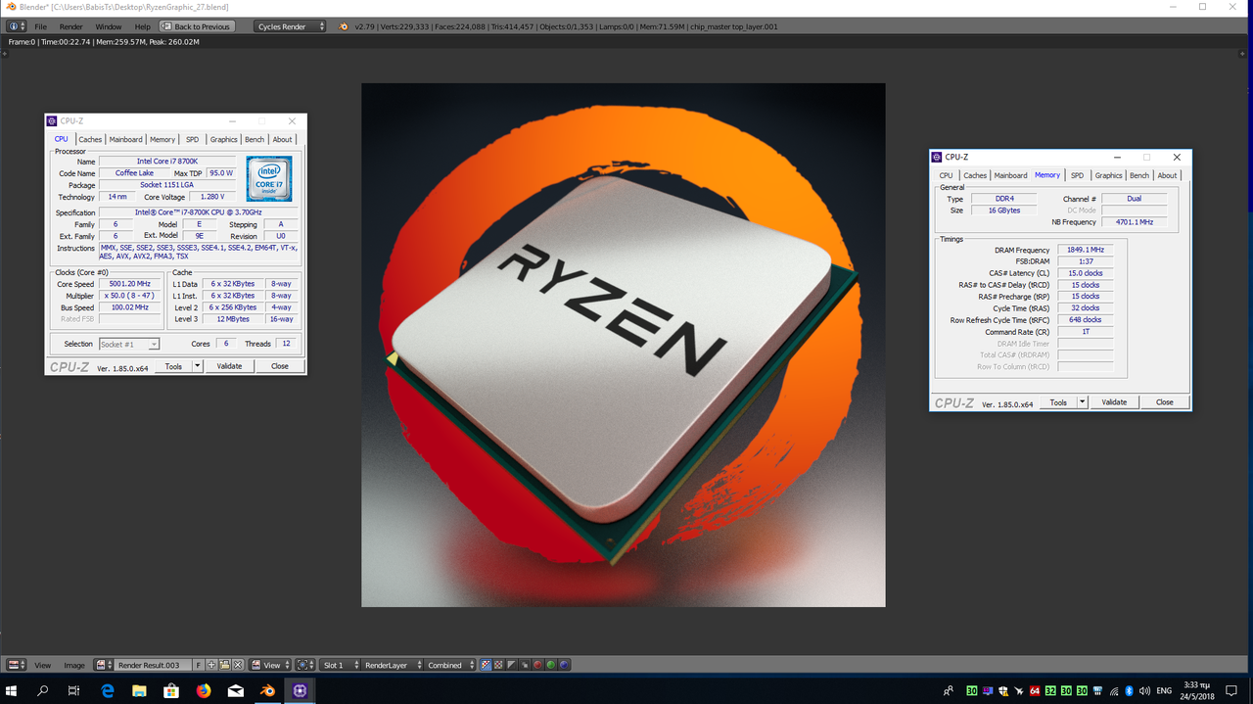
Task: Open Bluetooth tray icon
Action: (x=1129, y=691)
